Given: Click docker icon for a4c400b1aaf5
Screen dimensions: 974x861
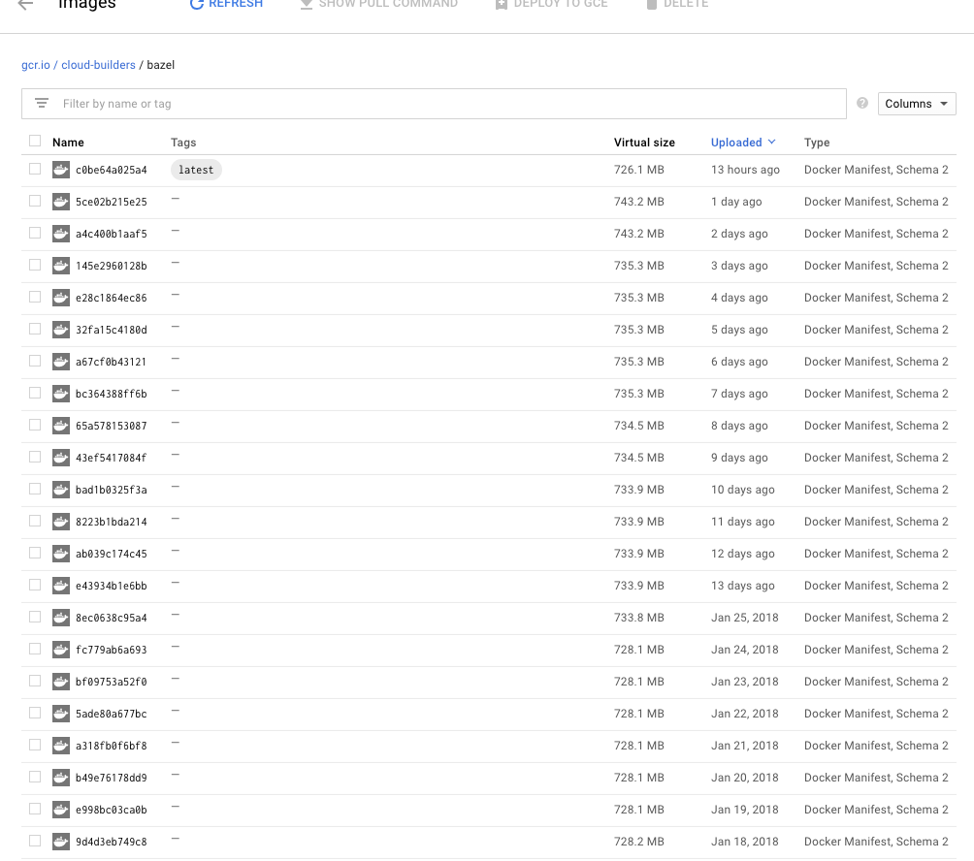Looking at the screenshot, I should 61,234.
